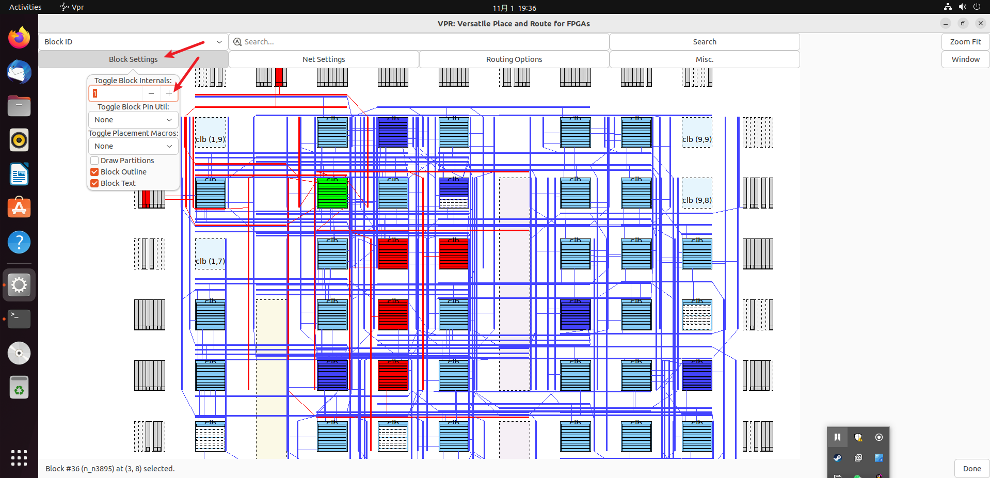The width and height of the screenshot is (990, 478).
Task: Select the green highlighted clb block
Action: tap(332, 193)
